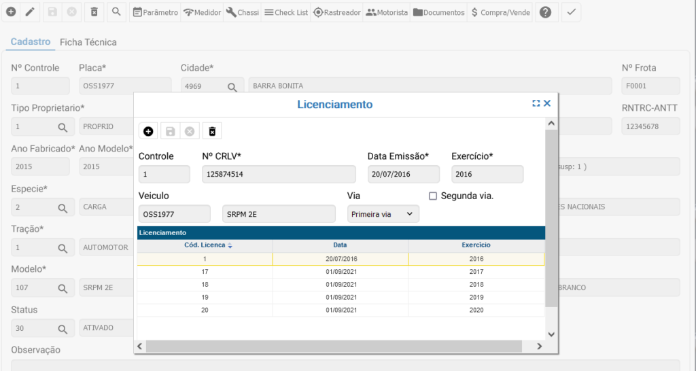
Task: Select the license row with exercício 2019
Action: point(340,297)
